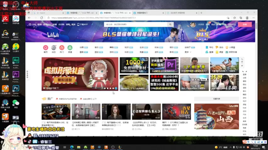
Task: Open the 大会员 link in header
Action: [201, 24]
